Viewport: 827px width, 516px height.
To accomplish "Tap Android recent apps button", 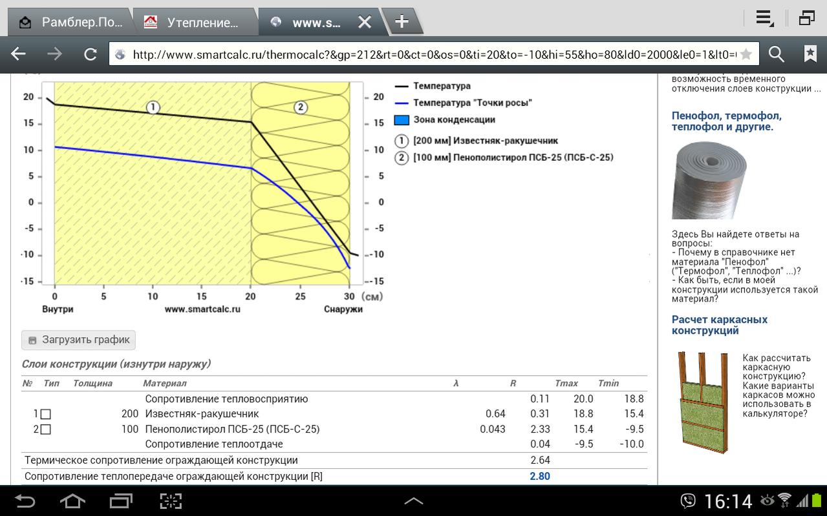I will [x=120, y=501].
